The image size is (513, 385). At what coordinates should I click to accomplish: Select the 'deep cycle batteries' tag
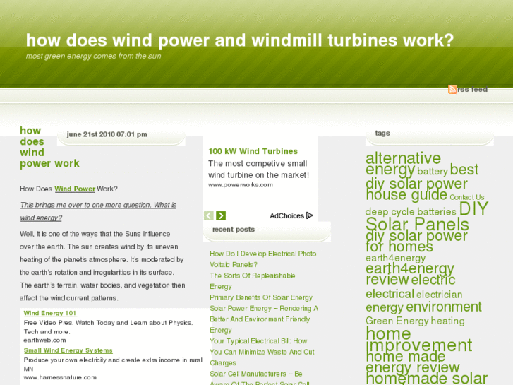[411, 212]
